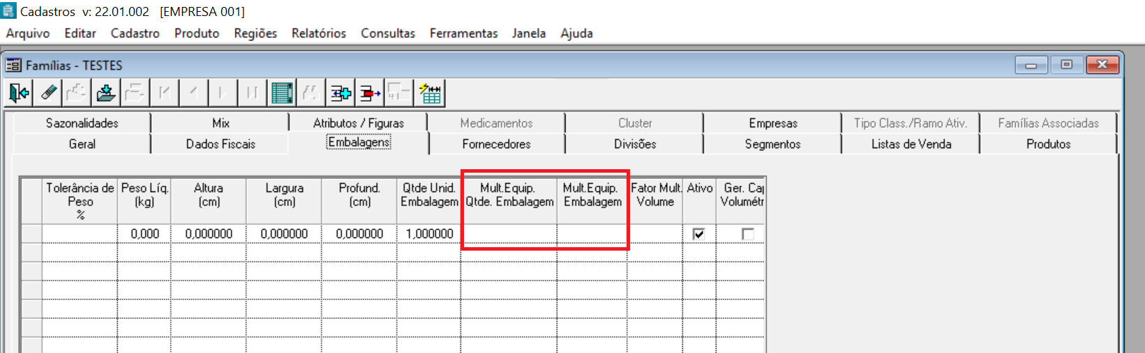Click the Peso Líq. cell showing 0,000
This screenshot has height=353, width=1145.
[x=144, y=234]
